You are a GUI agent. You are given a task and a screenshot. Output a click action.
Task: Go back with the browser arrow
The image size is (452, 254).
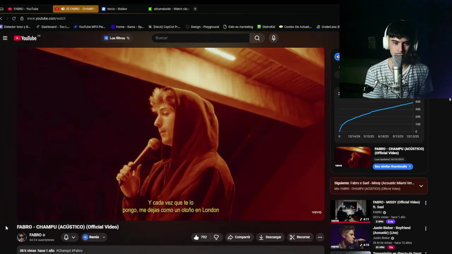[1, 18]
